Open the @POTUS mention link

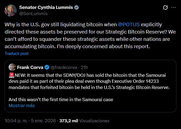pos(129,25)
